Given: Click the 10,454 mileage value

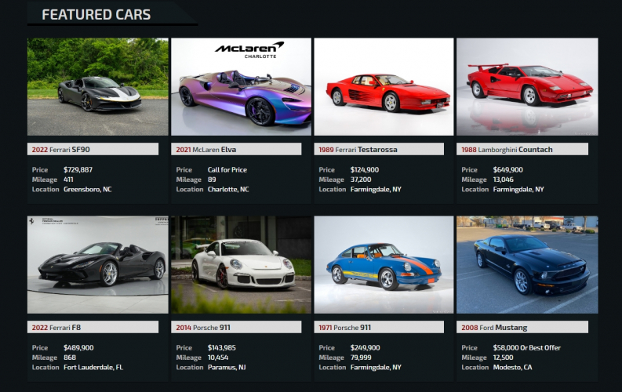Looking at the screenshot, I should (218, 358).
